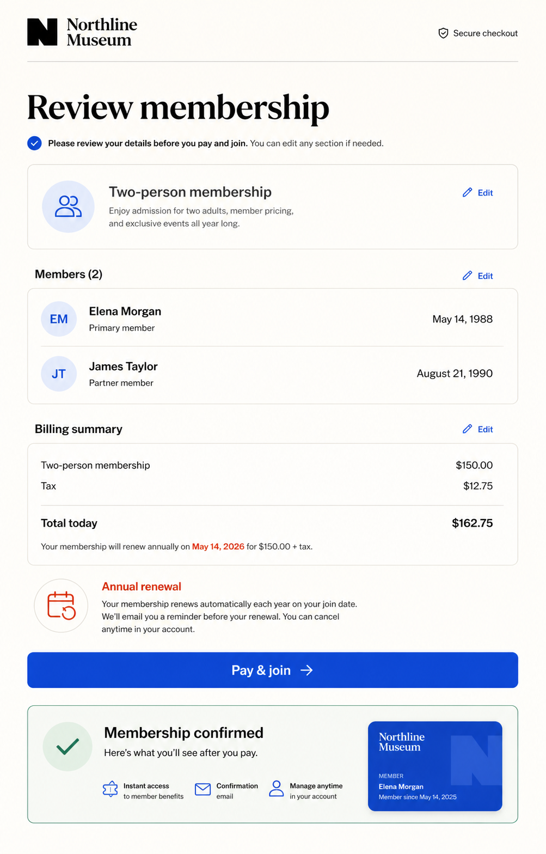Click the Northline Museum N logo
Image resolution: width=546 pixels, height=854 pixels.
pyautogui.click(x=42, y=32)
